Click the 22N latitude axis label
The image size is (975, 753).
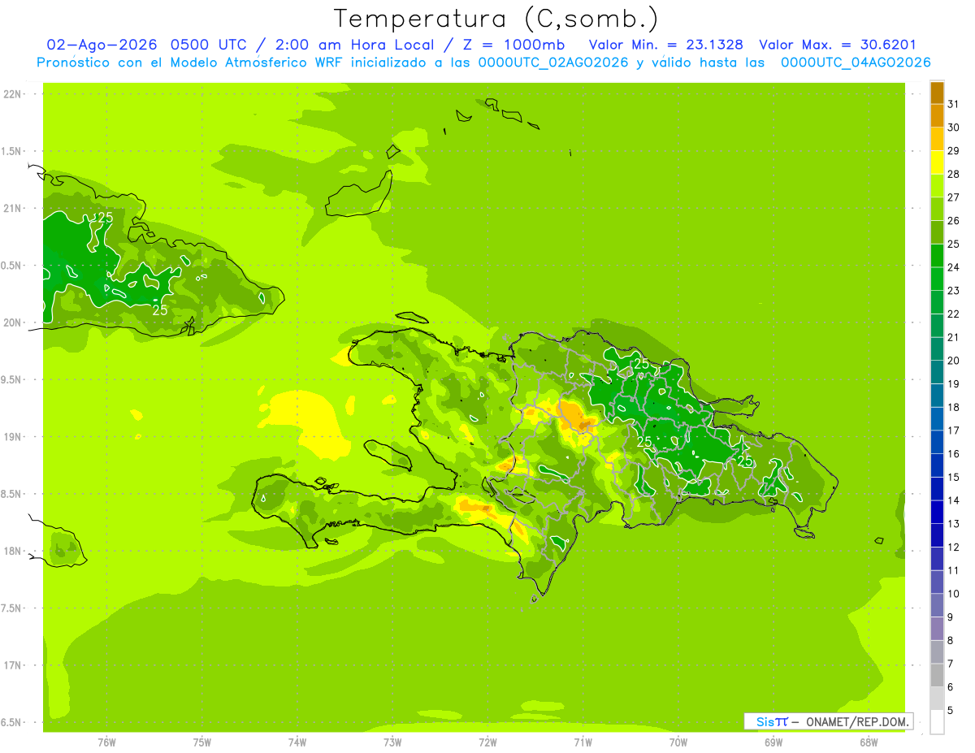click(12, 94)
